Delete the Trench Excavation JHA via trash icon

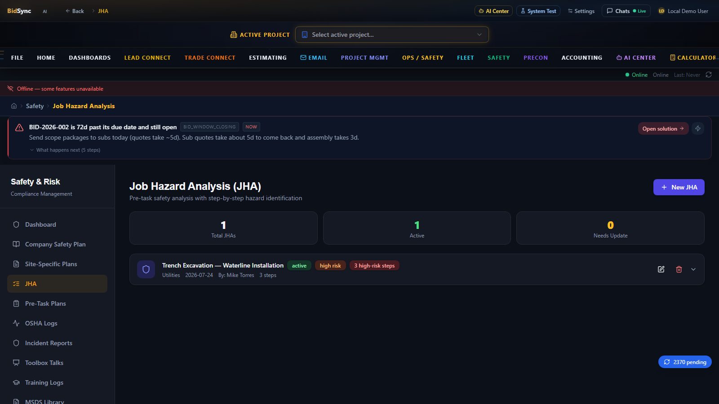(679, 269)
